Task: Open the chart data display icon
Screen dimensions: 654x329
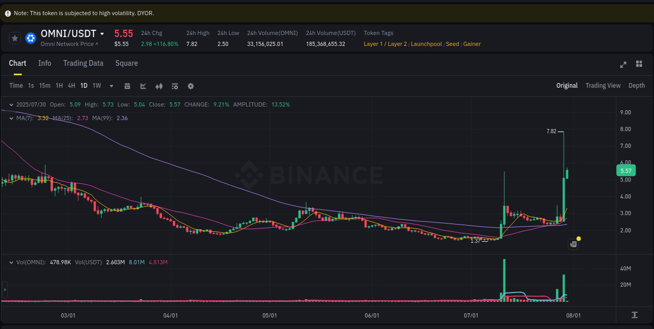Action: click(175, 86)
